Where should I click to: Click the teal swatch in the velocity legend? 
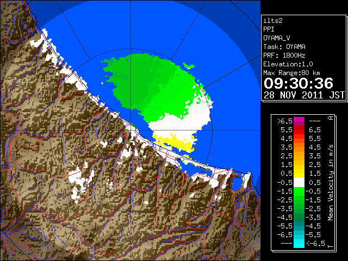tap(299, 226)
